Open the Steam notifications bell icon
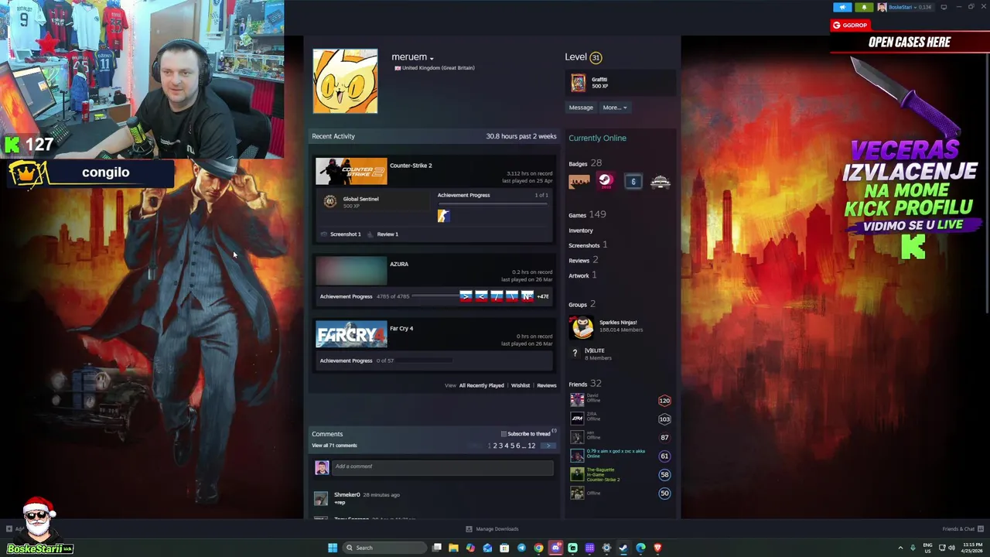 [x=864, y=7]
